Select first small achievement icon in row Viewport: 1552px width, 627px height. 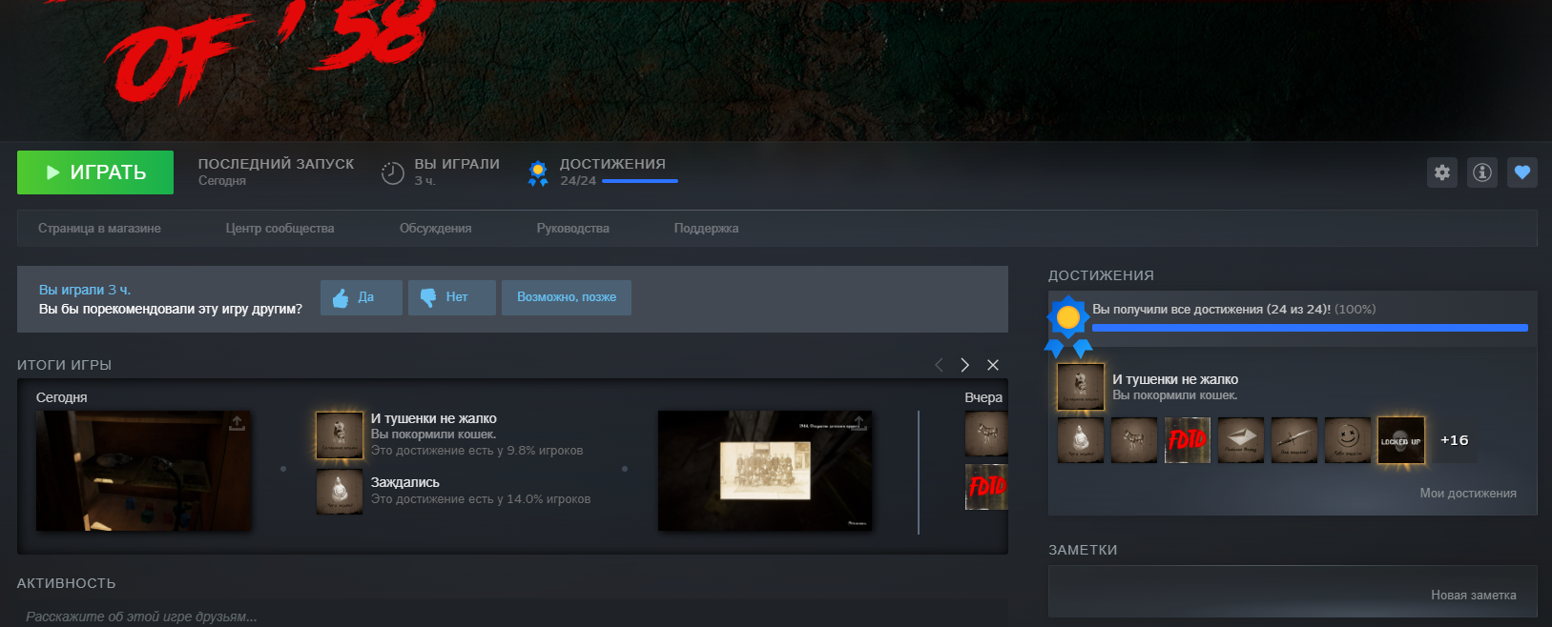click(x=1081, y=440)
